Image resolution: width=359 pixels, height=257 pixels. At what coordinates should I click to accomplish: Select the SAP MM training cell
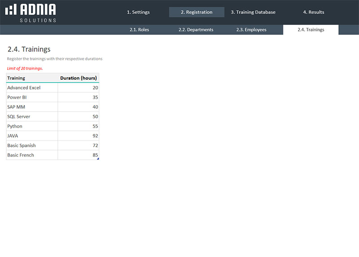point(32,107)
